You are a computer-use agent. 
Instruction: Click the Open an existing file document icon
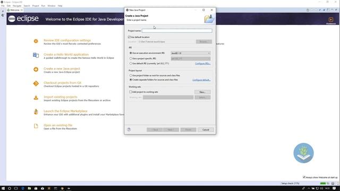click(x=36, y=126)
